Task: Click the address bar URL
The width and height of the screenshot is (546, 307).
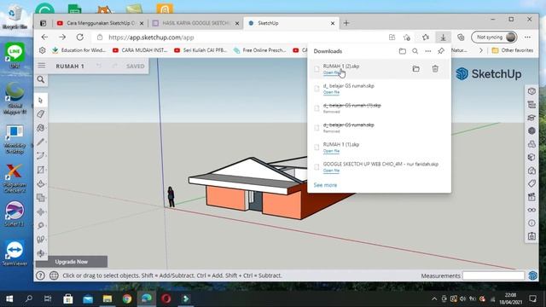Action: tap(151, 38)
